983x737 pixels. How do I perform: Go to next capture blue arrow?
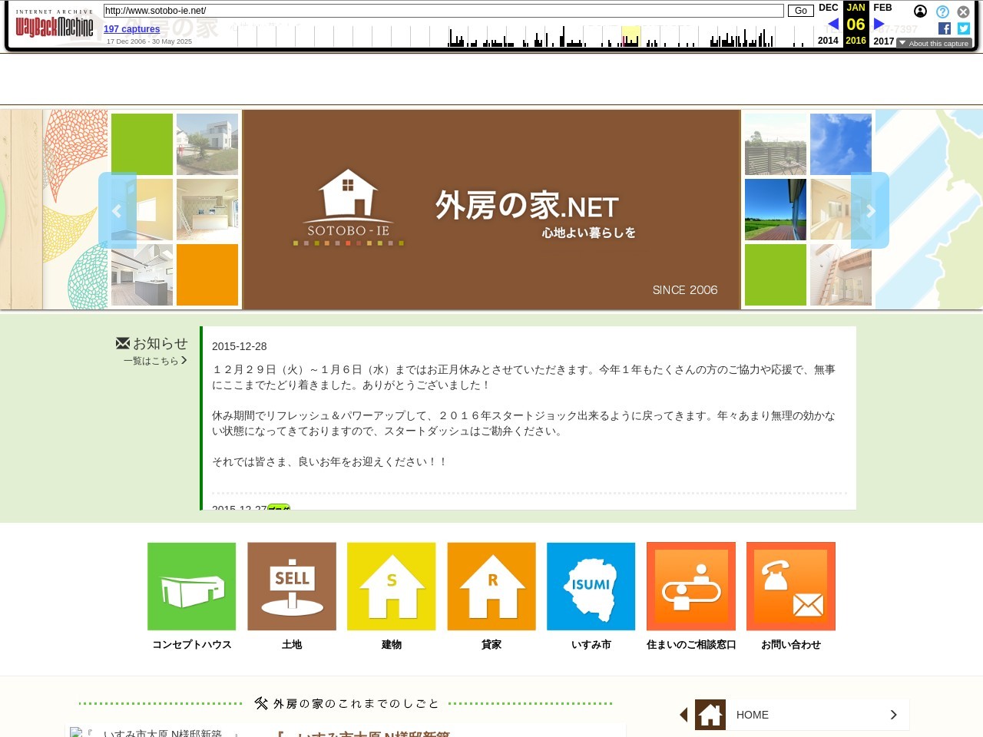(x=879, y=25)
